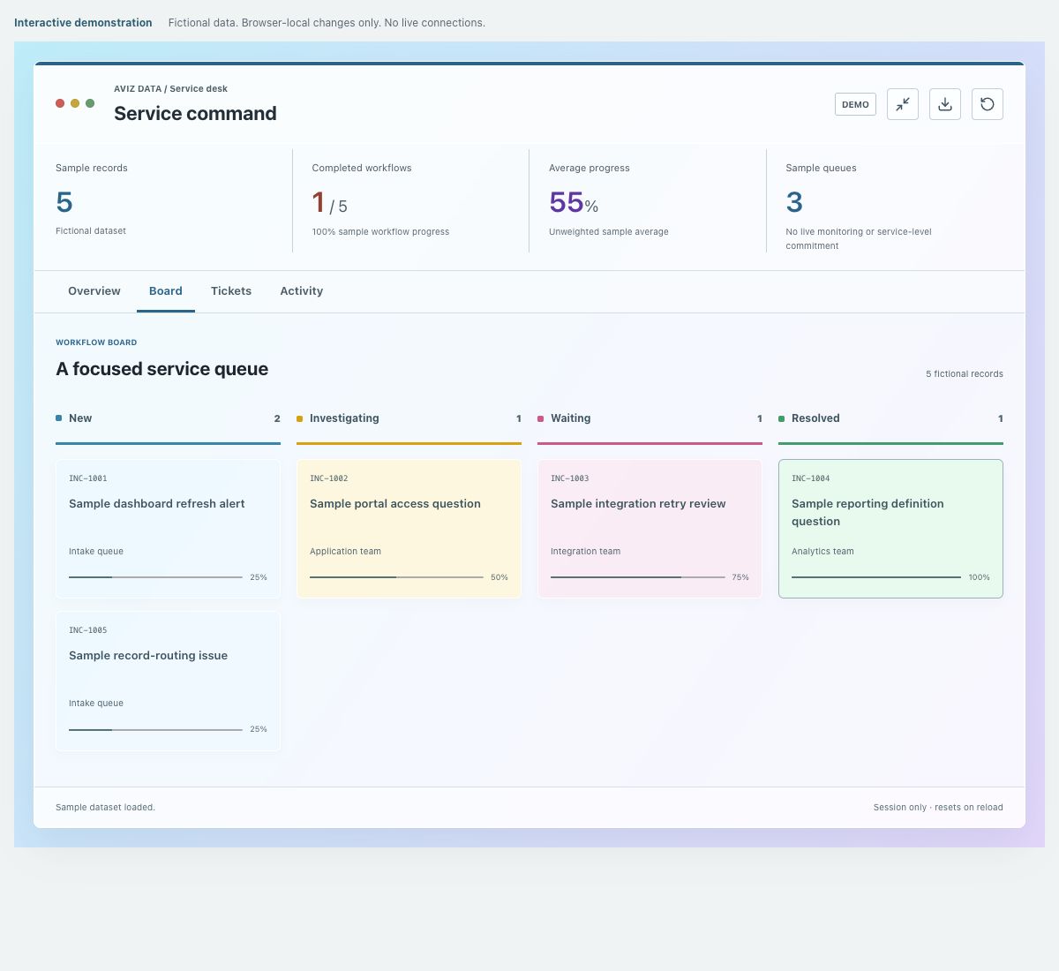This screenshot has height=971, width=1059.
Task: Click '100% sample workflow progress' caption
Action: tap(380, 232)
